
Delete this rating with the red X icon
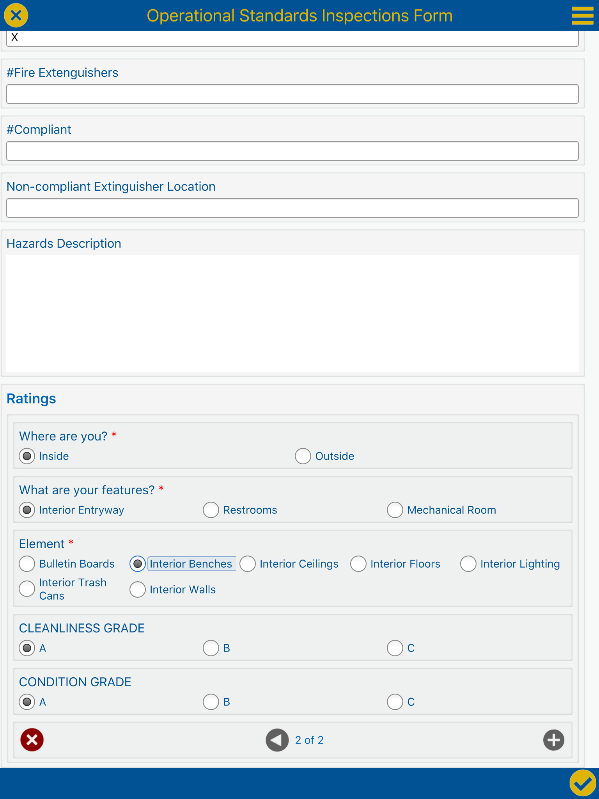(32, 740)
